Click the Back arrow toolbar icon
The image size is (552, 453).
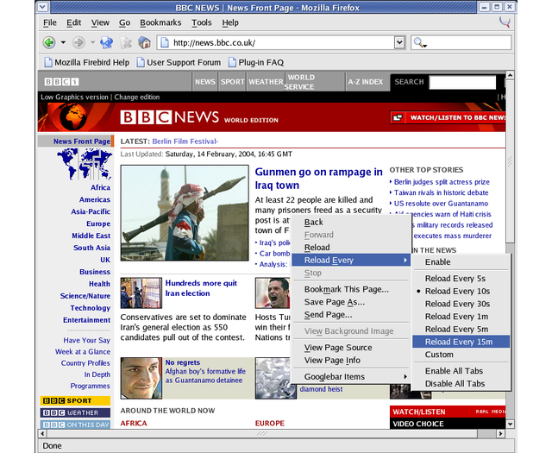coord(48,42)
